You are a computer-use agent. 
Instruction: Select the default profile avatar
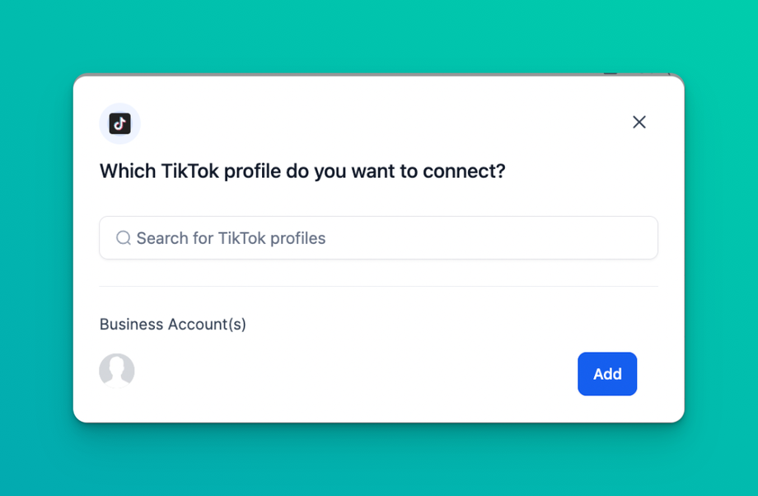coord(117,371)
